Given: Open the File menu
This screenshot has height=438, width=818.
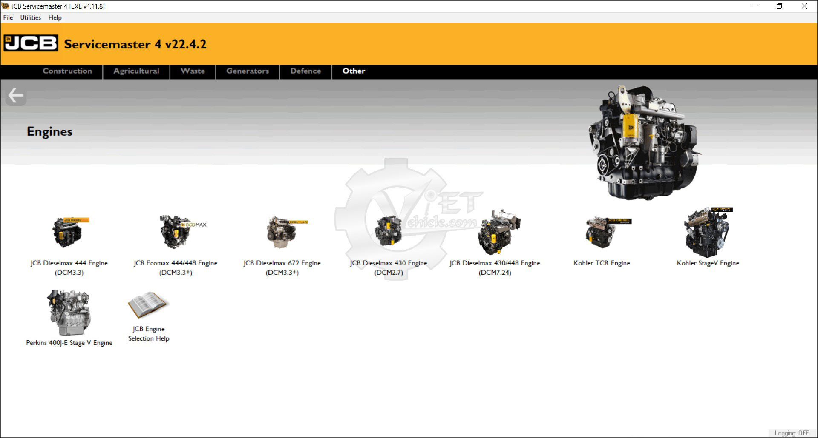Looking at the screenshot, I should [8, 17].
